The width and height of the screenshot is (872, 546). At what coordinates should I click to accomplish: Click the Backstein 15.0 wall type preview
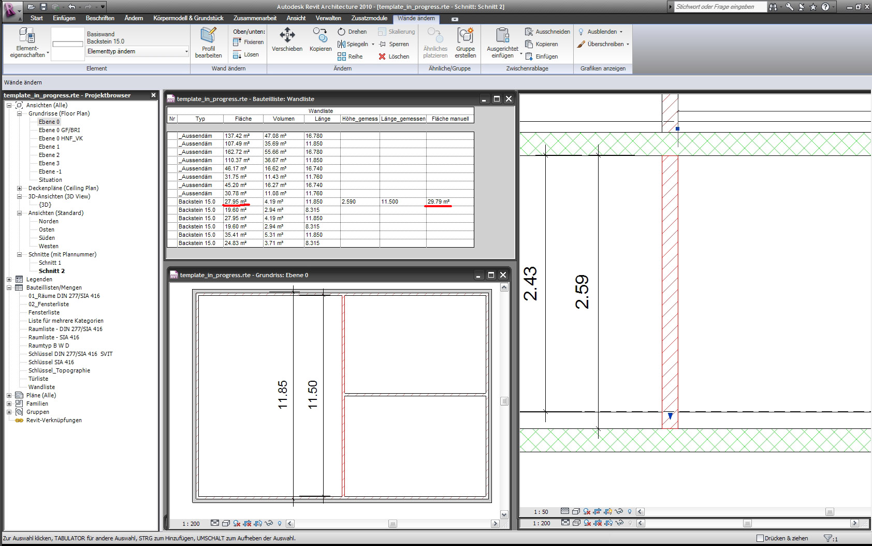click(67, 44)
